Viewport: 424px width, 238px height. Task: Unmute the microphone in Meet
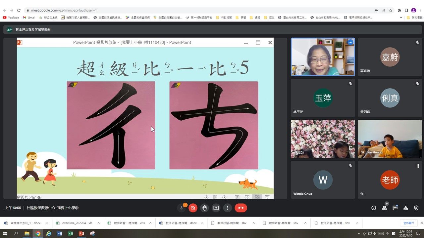pyautogui.click(x=181, y=208)
